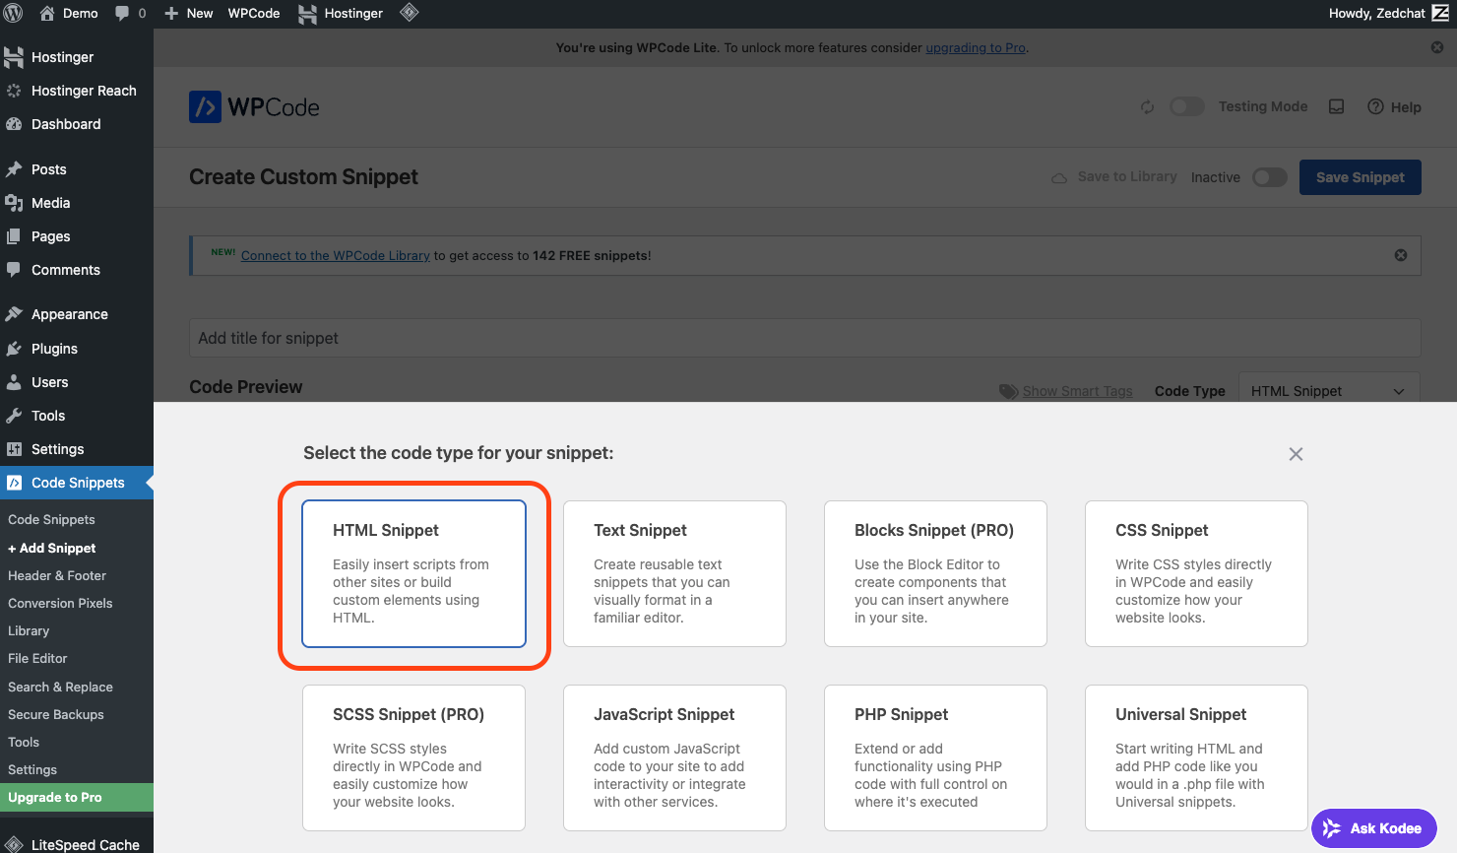
Task: Click the Save Snippet button
Action: 1360,177
